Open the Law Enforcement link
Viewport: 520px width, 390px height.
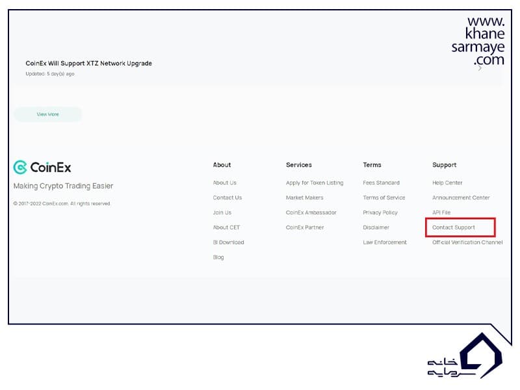[384, 242]
